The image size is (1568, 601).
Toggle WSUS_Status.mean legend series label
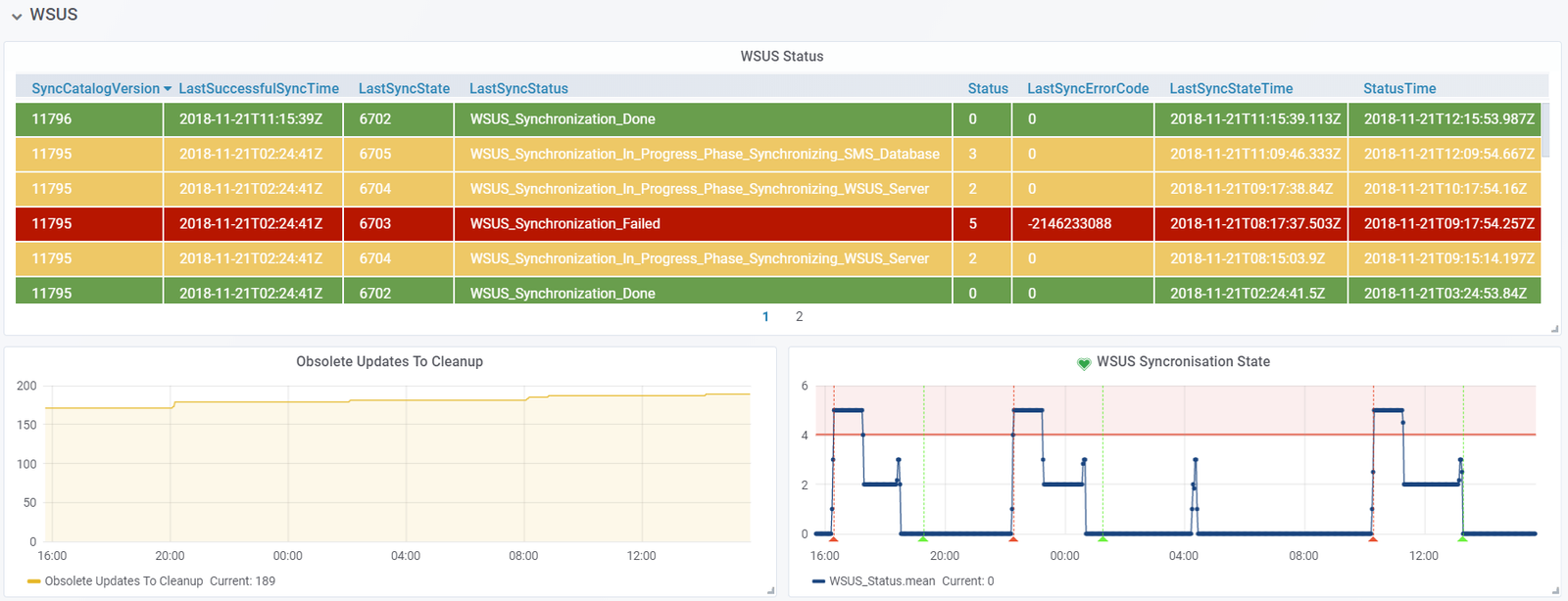pos(882,580)
